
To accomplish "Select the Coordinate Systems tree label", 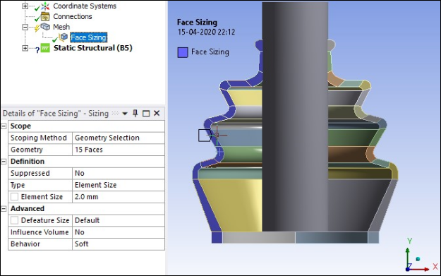I will (x=85, y=6).
